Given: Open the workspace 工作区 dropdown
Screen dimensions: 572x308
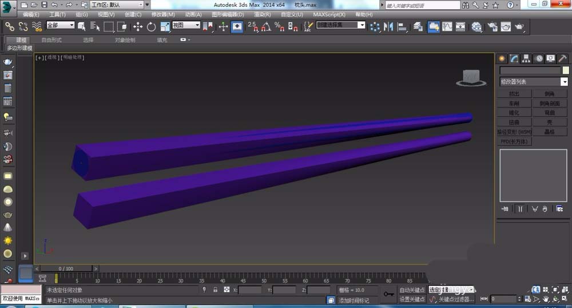Looking at the screenshot, I should (x=117, y=5).
